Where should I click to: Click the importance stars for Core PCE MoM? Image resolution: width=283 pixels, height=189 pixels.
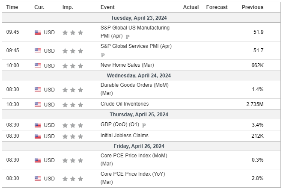(x=73, y=160)
